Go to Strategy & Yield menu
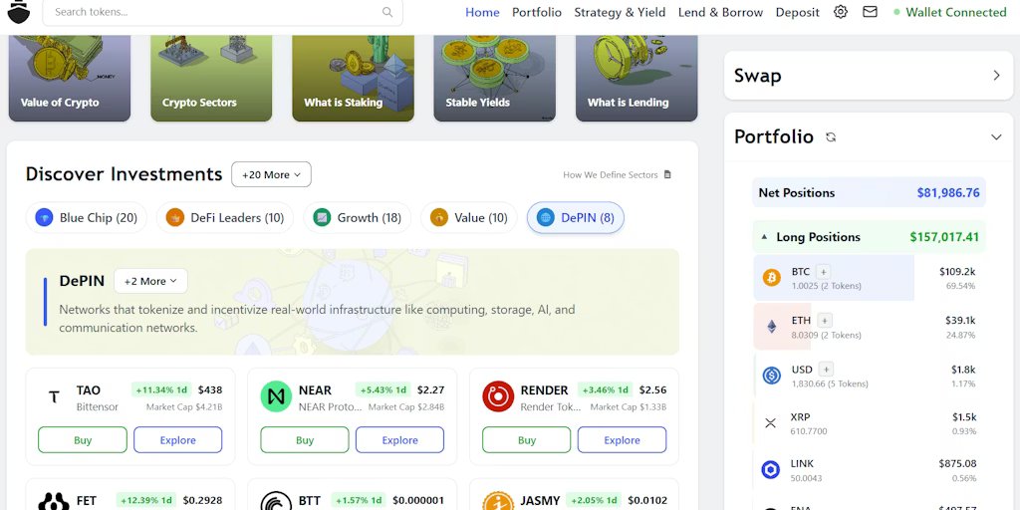The height and width of the screenshot is (510, 1020). [620, 12]
